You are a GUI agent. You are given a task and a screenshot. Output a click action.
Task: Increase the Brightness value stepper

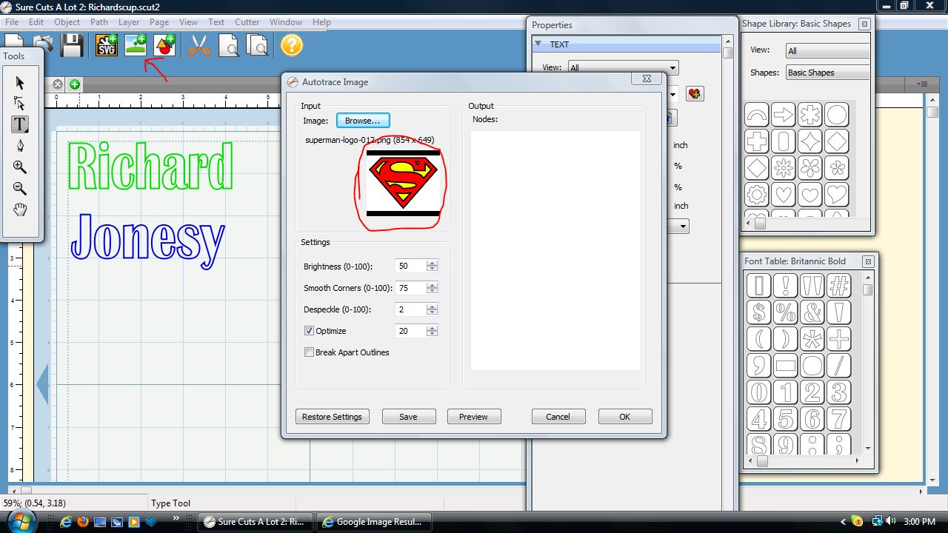click(433, 263)
